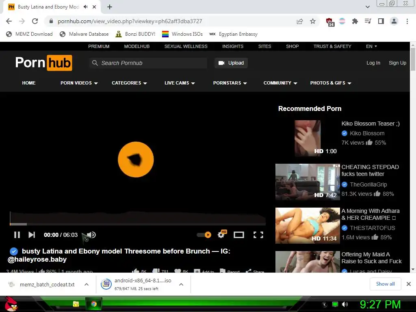Open the Windows ISOs bookmark
Image resolution: width=416 pixels, height=312 pixels.
click(x=182, y=34)
